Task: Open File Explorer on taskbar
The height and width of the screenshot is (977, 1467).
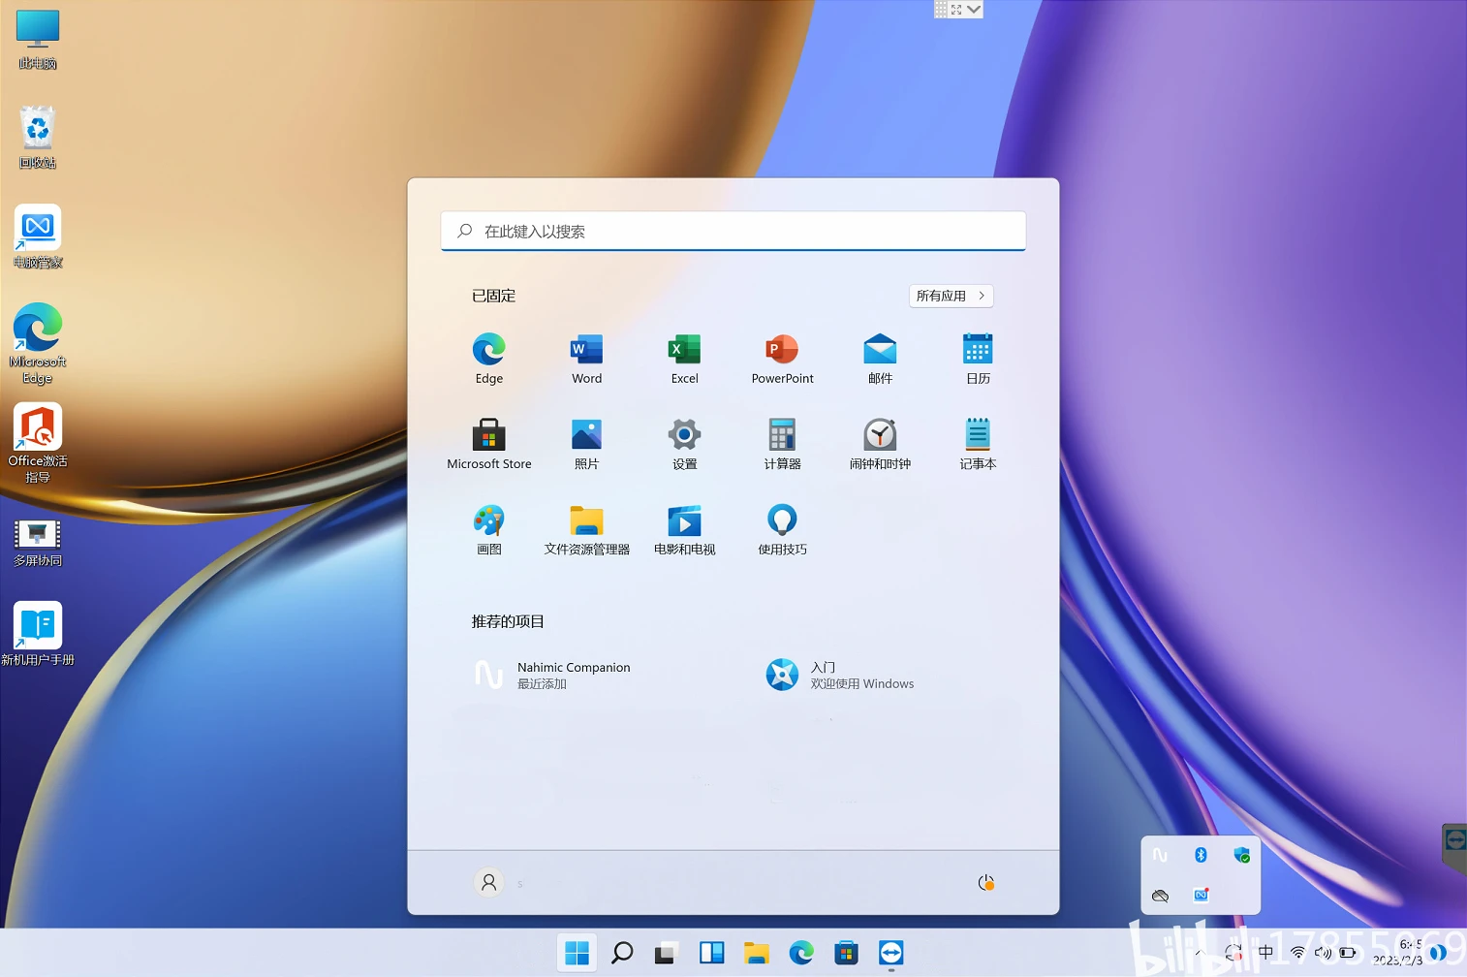Action: coord(756,953)
